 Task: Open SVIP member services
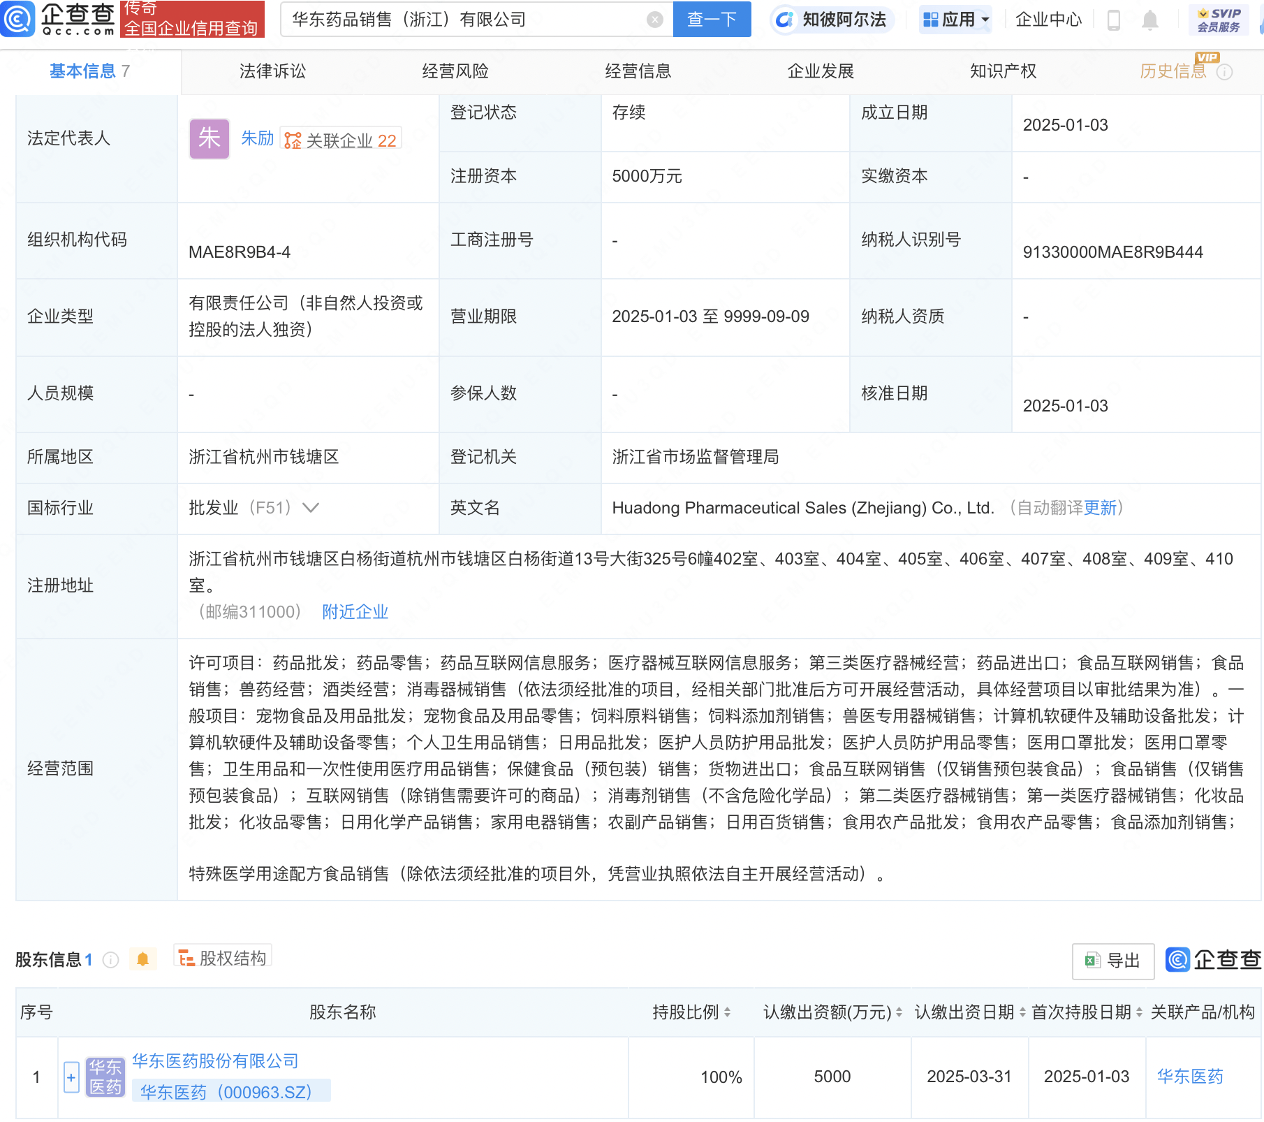tap(1219, 20)
